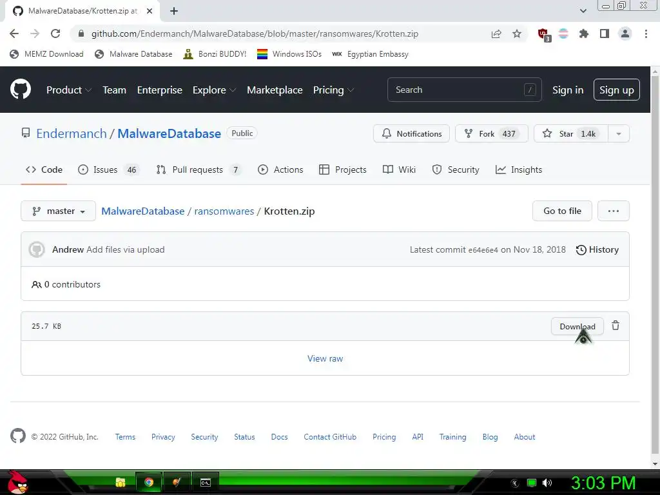Open the Contact GitHub footer link
Image resolution: width=660 pixels, height=495 pixels.
[x=330, y=437]
